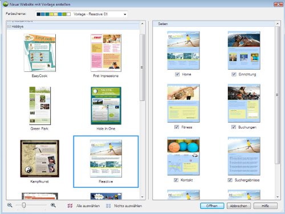Click template list scroll up arrow

[x=142, y=24]
